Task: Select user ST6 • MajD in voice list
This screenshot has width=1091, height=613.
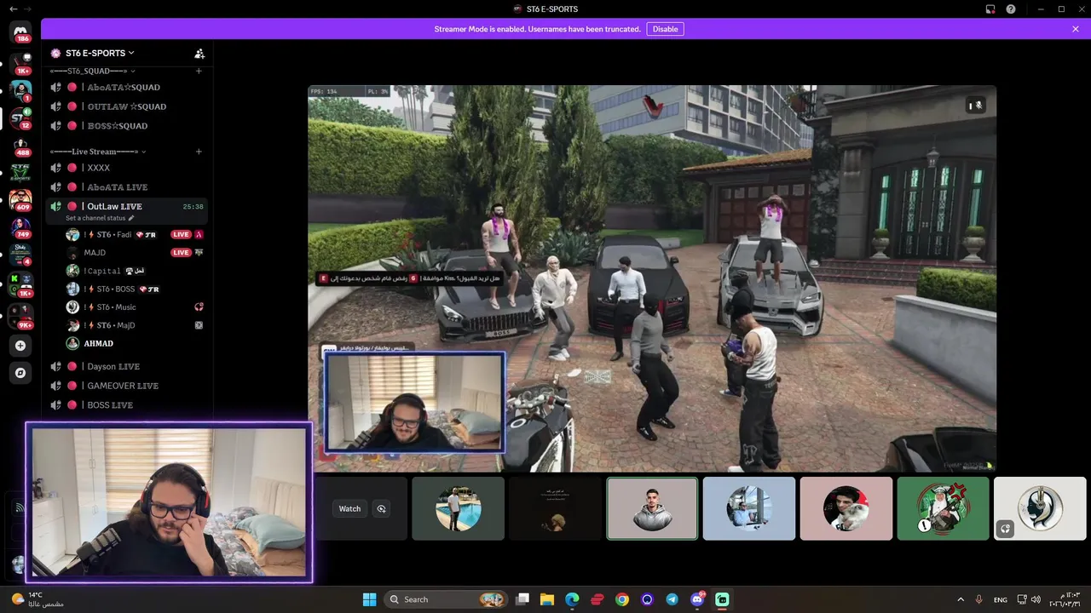Action: click(x=135, y=325)
